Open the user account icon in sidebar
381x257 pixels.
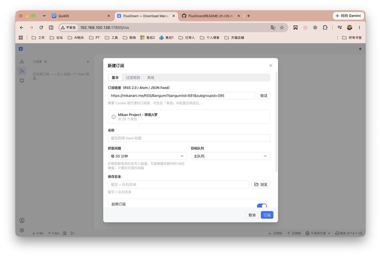pos(22,220)
